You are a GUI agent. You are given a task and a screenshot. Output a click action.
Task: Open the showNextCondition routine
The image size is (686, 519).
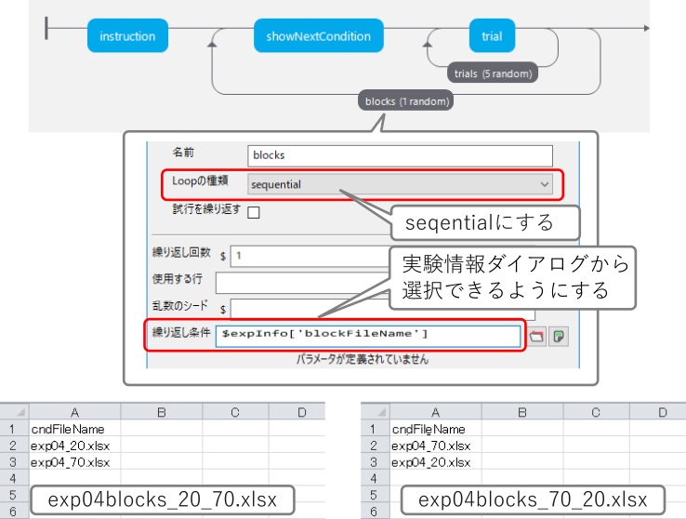point(319,36)
